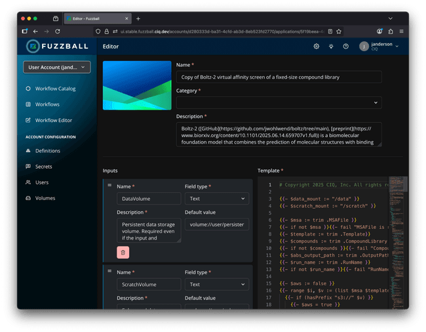Click the browser forward arrow
Image resolution: width=426 pixels, height=332 pixels.
(x=47, y=31)
